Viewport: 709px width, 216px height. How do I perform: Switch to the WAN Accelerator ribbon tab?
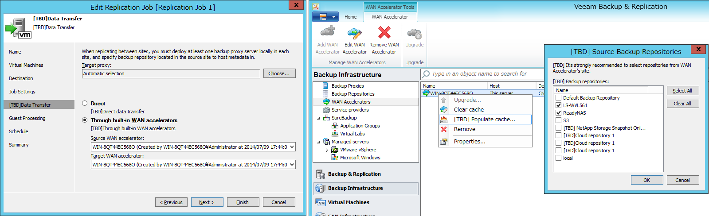click(390, 17)
